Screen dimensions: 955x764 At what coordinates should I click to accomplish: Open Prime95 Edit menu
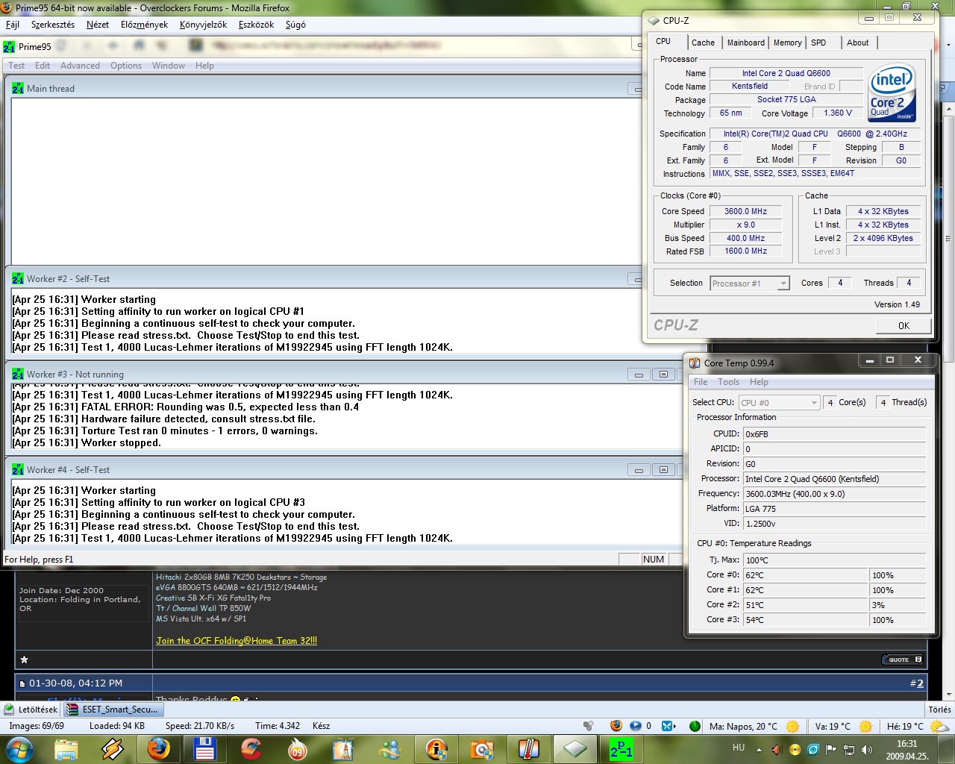pyautogui.click(x=43, y=66)
